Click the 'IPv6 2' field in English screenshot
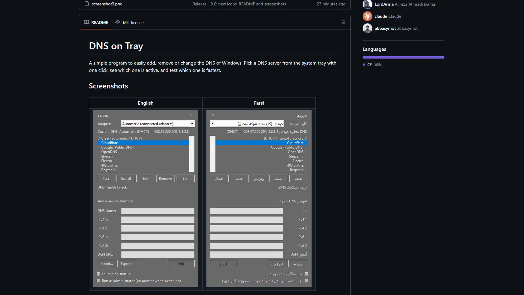Viewport: 524px width, 295px height. (x=158, y=246)
